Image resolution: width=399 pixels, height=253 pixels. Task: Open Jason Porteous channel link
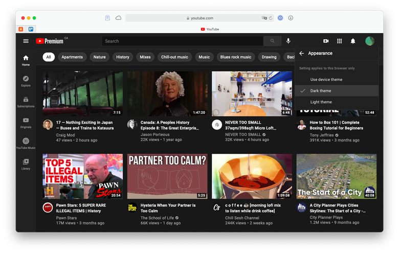coord(155,134)
